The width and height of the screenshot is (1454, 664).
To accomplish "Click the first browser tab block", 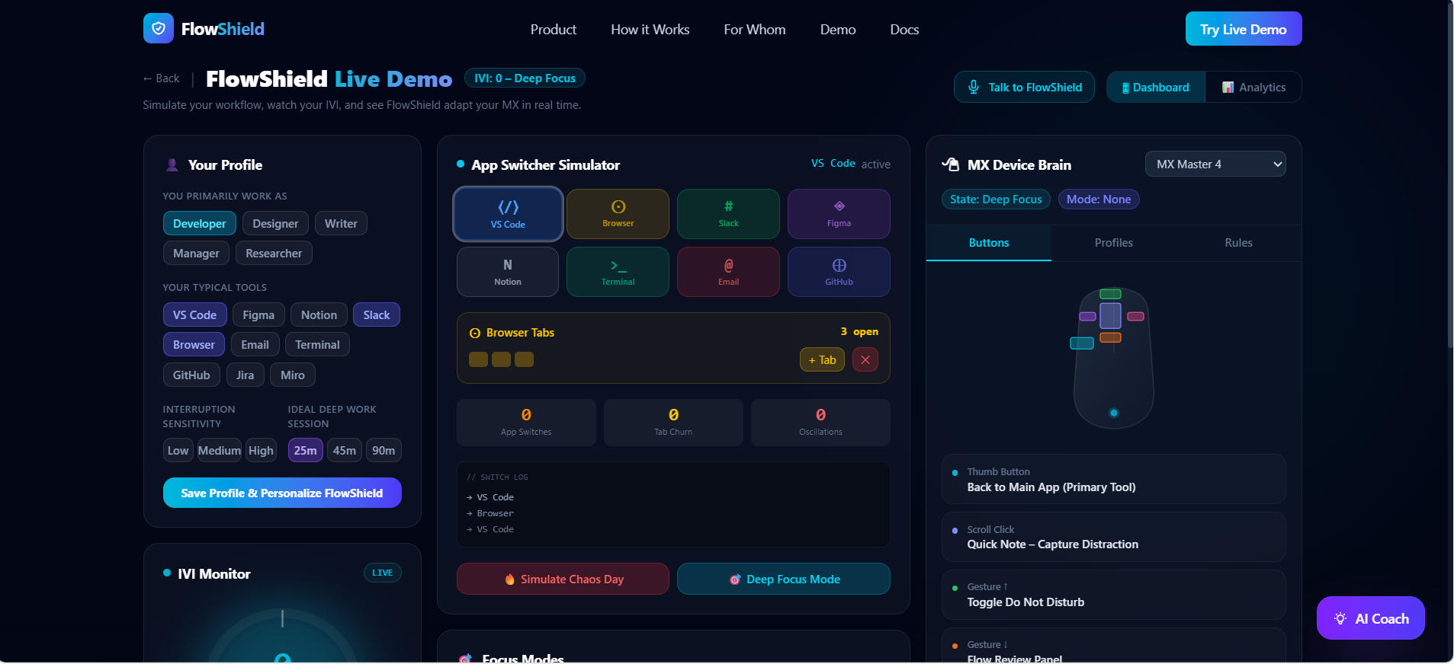I will pyautogui.click(x=478, y=359).
